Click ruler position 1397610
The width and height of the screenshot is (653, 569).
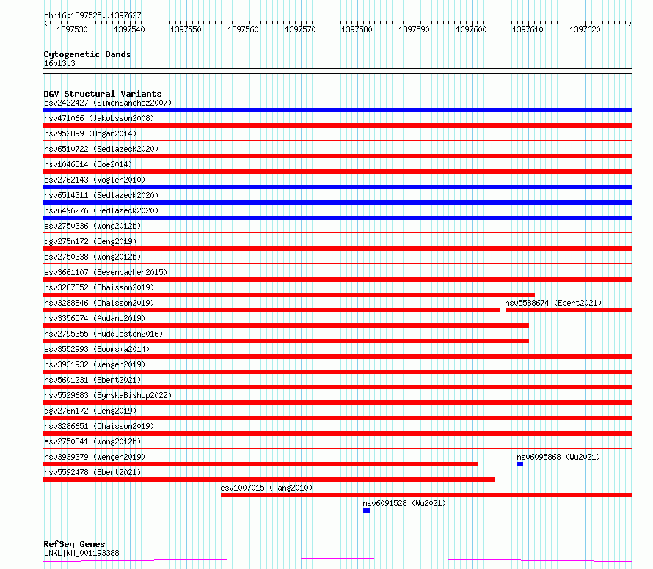pos(528,29)
